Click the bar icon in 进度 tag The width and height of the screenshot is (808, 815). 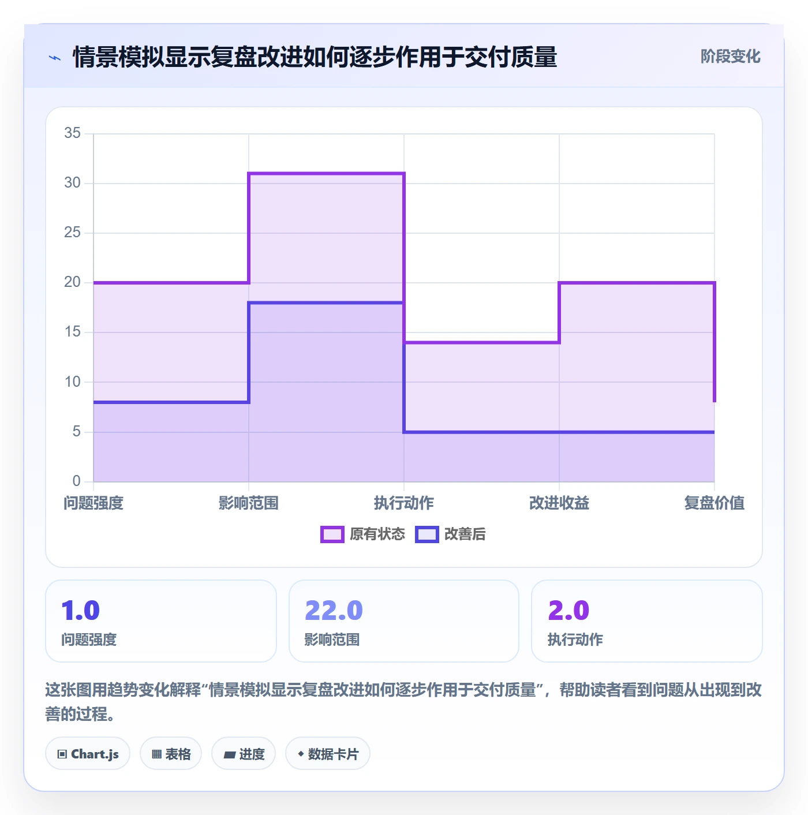(229, 754)
